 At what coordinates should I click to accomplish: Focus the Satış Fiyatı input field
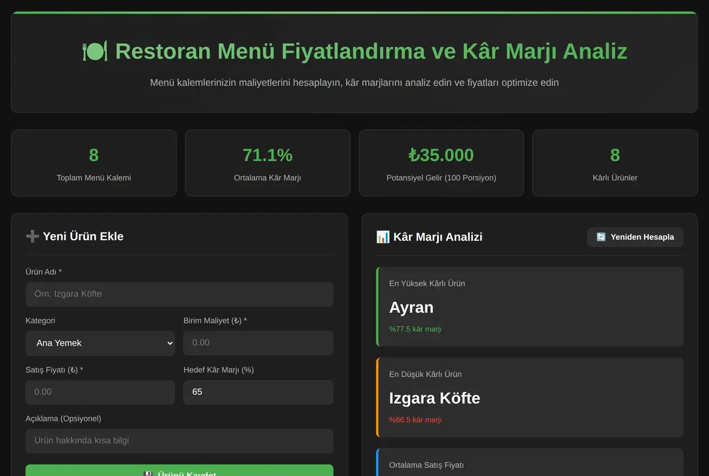coord(100,392)
